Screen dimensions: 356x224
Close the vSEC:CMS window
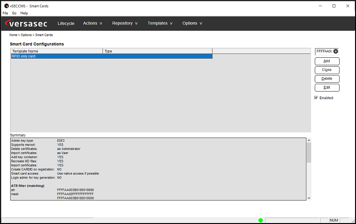point(348,6)
